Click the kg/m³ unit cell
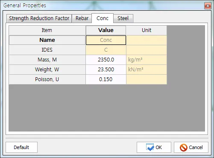 (x=147, y=60)
